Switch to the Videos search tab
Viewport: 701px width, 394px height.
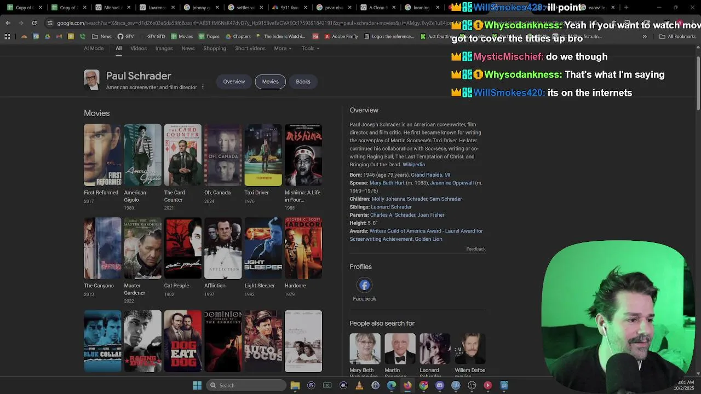point(139,48)
